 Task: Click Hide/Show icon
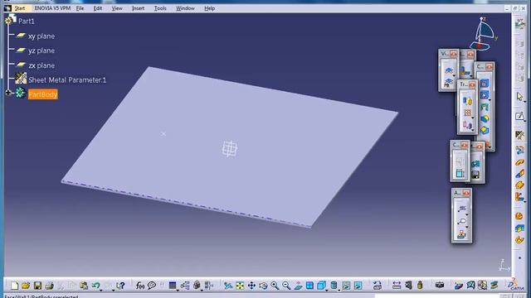(346, 286)
